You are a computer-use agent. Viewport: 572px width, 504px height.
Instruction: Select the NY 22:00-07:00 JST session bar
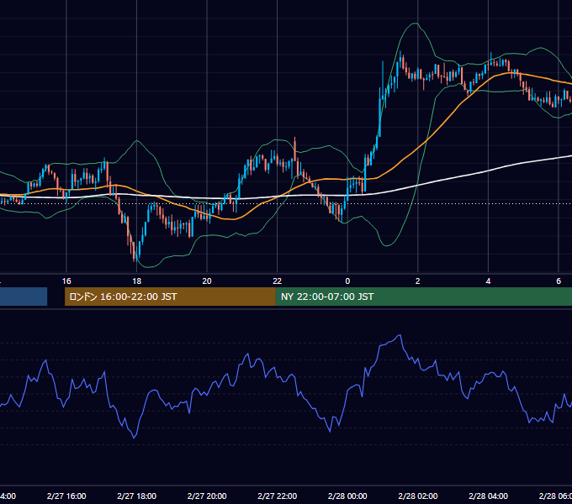pyautogui.click(x=423, y=297)
